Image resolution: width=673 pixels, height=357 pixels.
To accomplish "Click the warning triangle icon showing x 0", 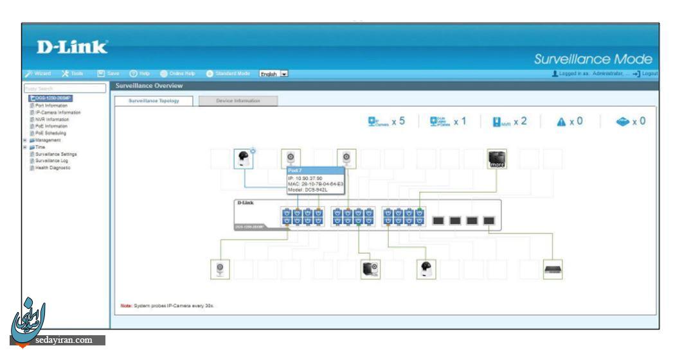I will tap(561, 122).
